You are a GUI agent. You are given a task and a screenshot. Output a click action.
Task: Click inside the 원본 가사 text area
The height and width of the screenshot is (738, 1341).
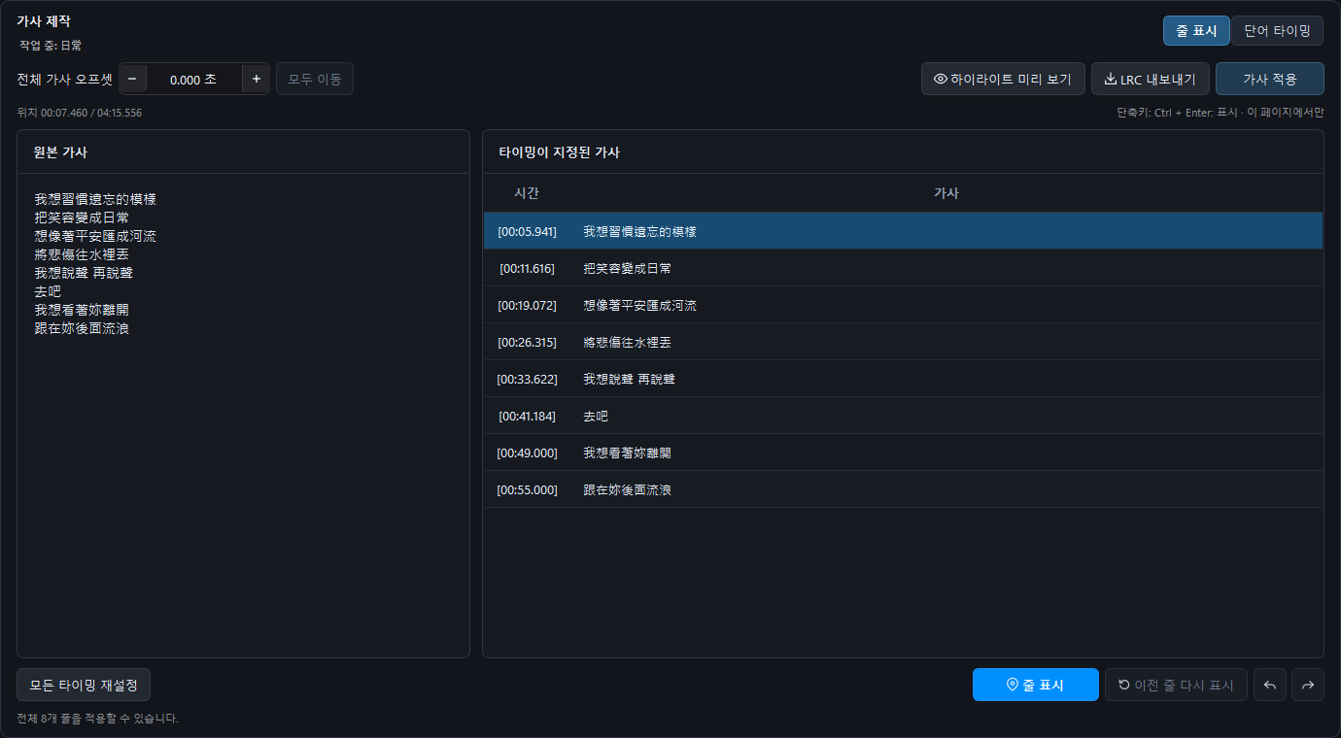[x=243, y=415]
